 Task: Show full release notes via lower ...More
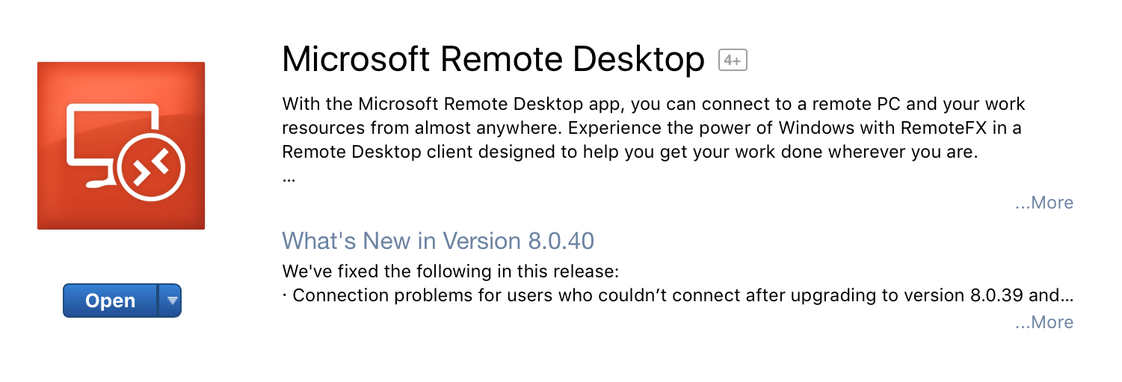point(1044,322)
